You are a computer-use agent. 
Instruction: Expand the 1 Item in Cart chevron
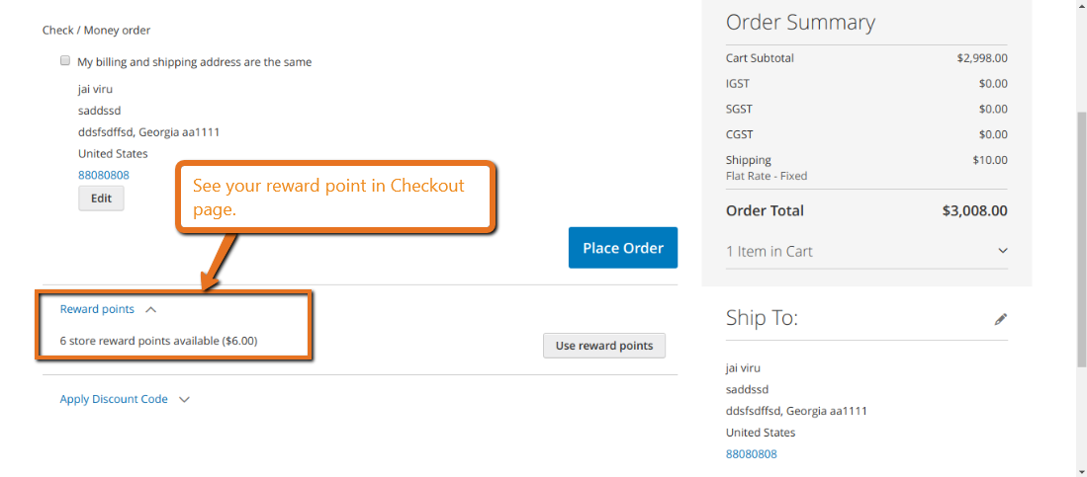tap(1002, 251)
